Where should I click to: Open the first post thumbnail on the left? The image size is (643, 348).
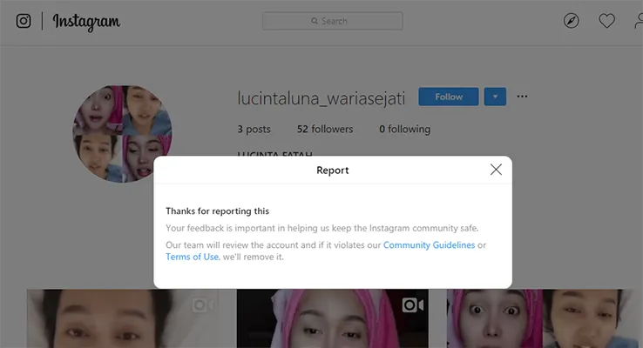122,318
